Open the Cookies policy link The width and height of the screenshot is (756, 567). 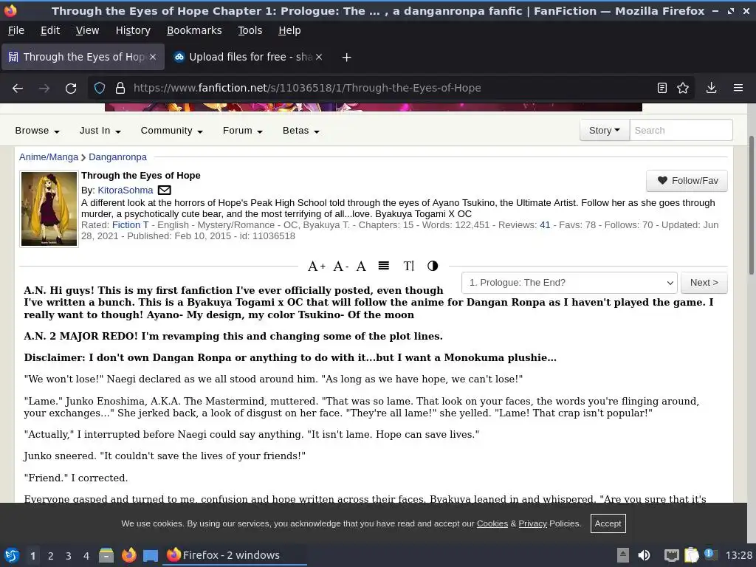[x=492, y=523]
